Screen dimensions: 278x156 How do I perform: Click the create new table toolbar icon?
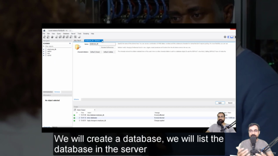(60, 37)
